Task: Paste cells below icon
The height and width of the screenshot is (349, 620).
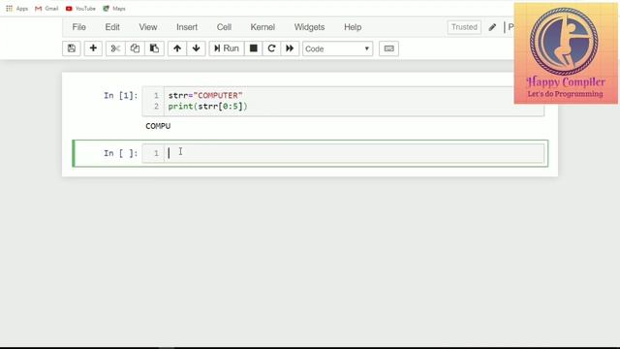Action: pos(154,48)
